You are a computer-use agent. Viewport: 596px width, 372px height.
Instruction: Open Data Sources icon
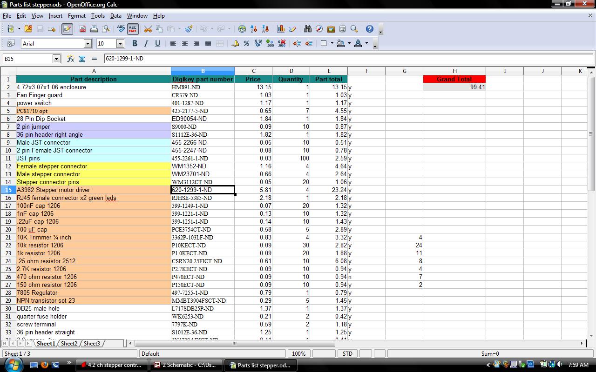click(343, 29)
